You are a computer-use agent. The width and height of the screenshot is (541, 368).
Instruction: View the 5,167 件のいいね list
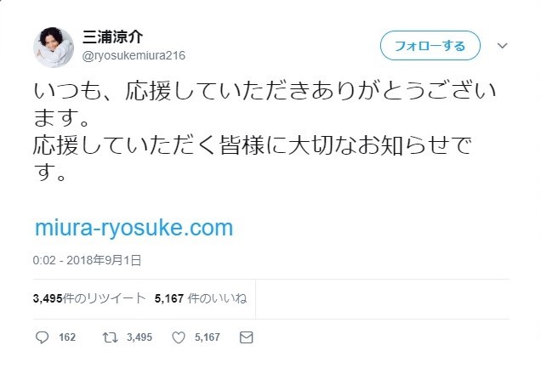point(200,298)
